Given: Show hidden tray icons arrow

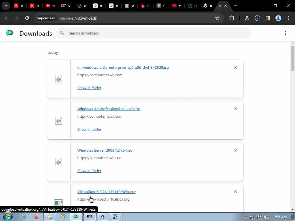Looking at the screenshot, I should pos(245,217).
